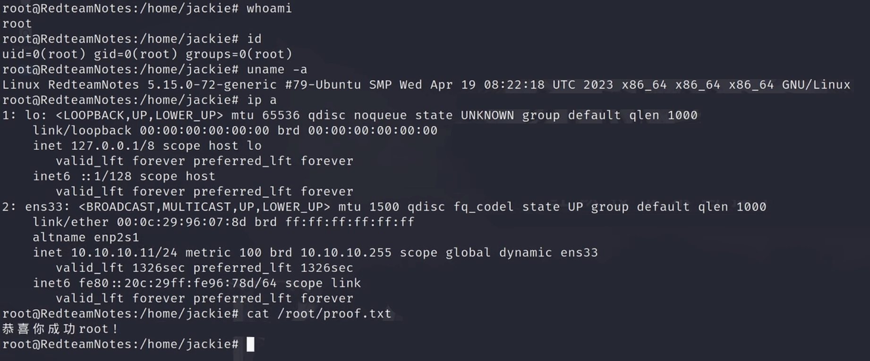Click the altname enp2s1 text
Screen dimensions: 870x361
click(86, 238)
